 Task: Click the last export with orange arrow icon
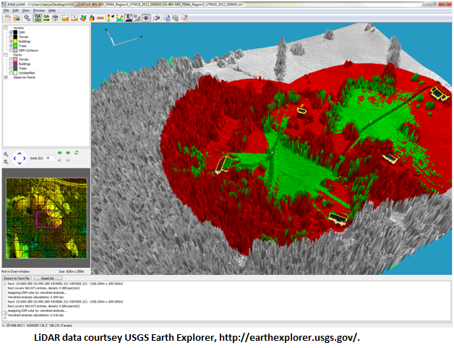click(184, 18)
